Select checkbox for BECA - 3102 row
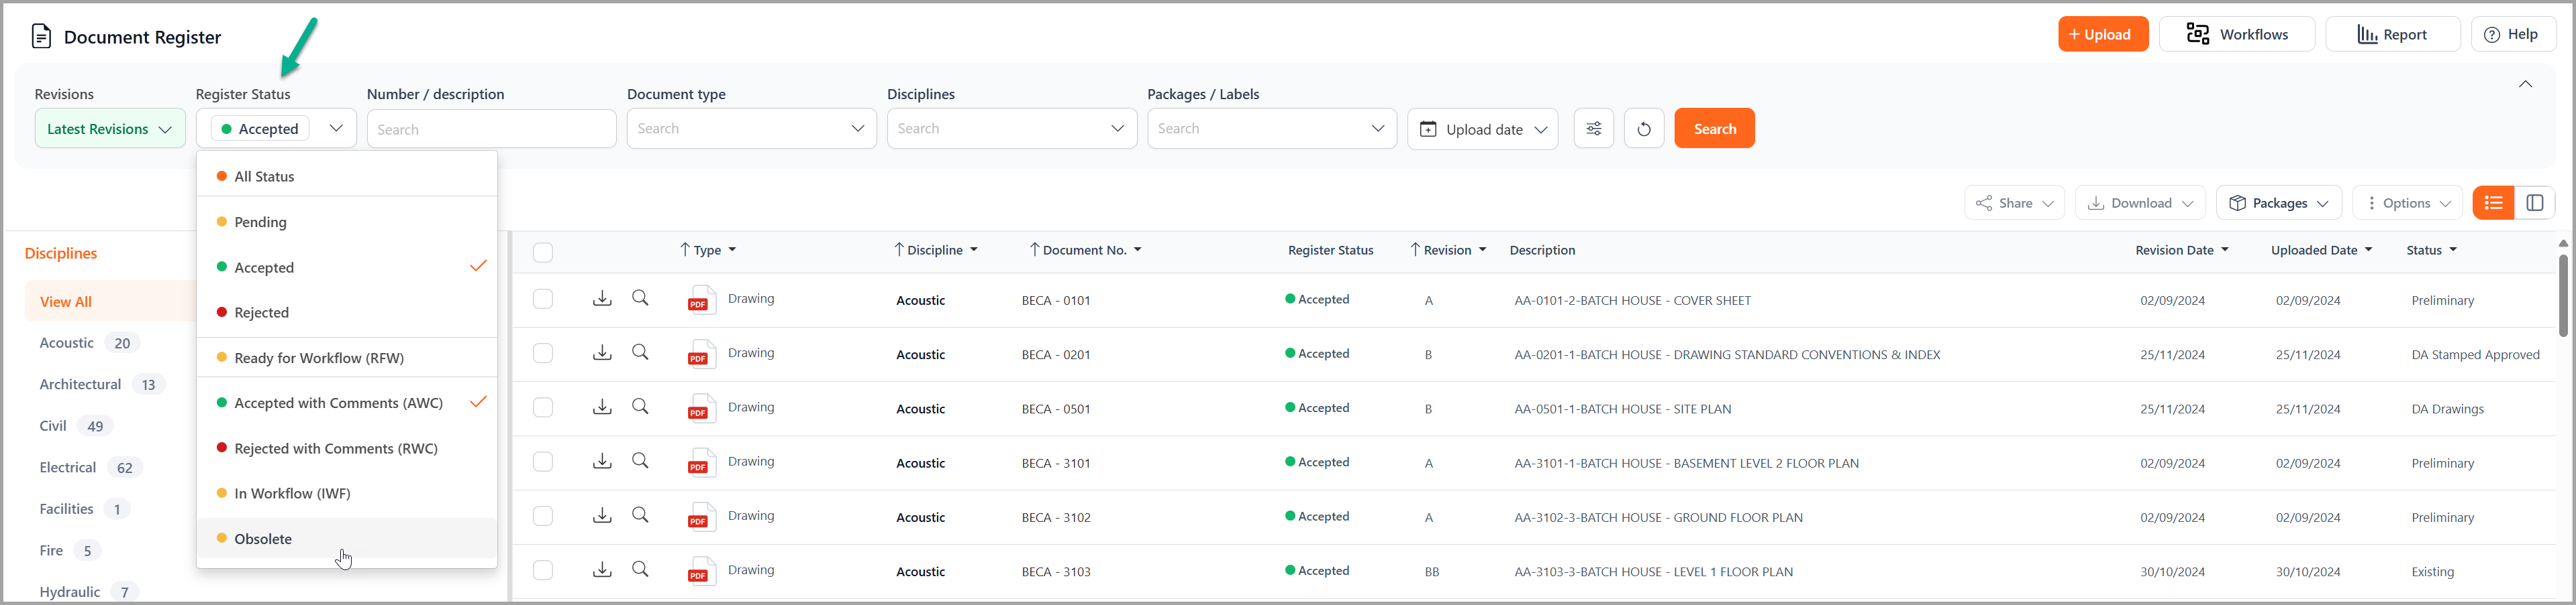 pos(543,516)
